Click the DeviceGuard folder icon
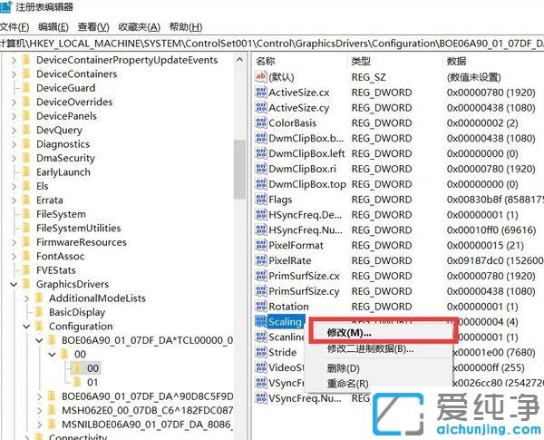The height and width of the screenshot is (440, 544). (x=26, y=88)
